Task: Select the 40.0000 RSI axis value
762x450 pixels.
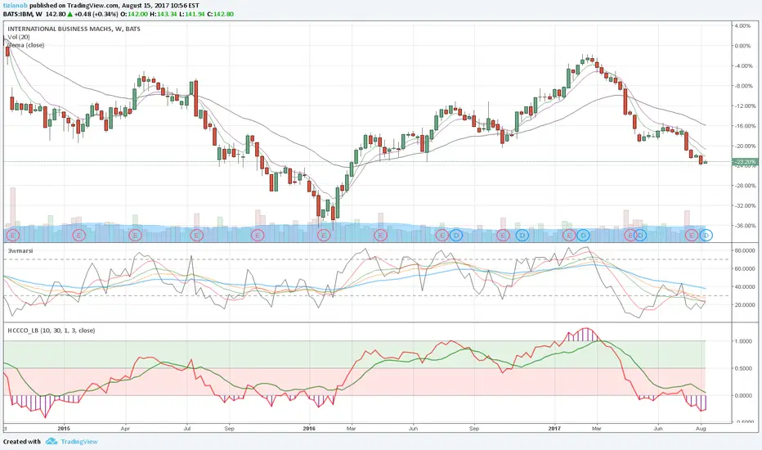Action: tap(745, 287)
